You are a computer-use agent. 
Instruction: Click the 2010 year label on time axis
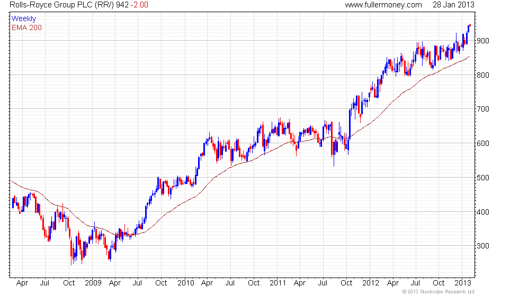[x=186, y=283]
